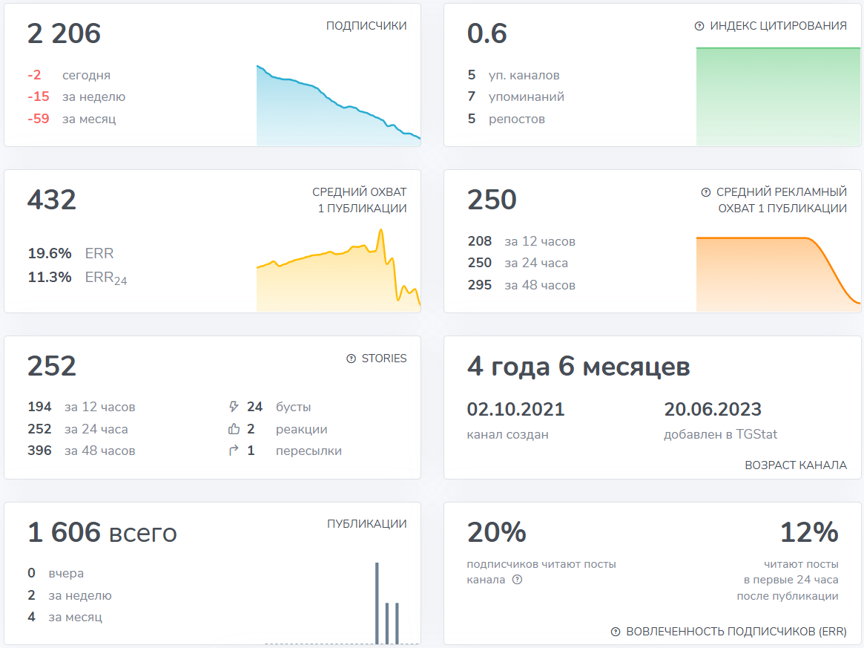Viewport: 864px width, 648px height.
Task: Click the 2 206 subscribers count
Action: (x=65, y=34)
